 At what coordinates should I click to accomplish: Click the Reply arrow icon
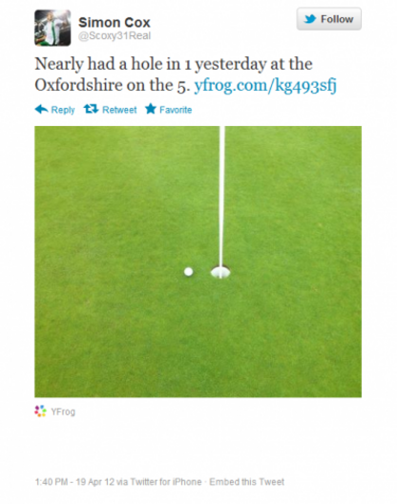pos(41,109)
